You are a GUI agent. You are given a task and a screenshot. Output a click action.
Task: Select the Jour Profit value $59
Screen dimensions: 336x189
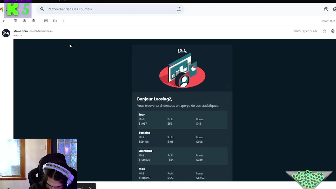click(170, 124)
